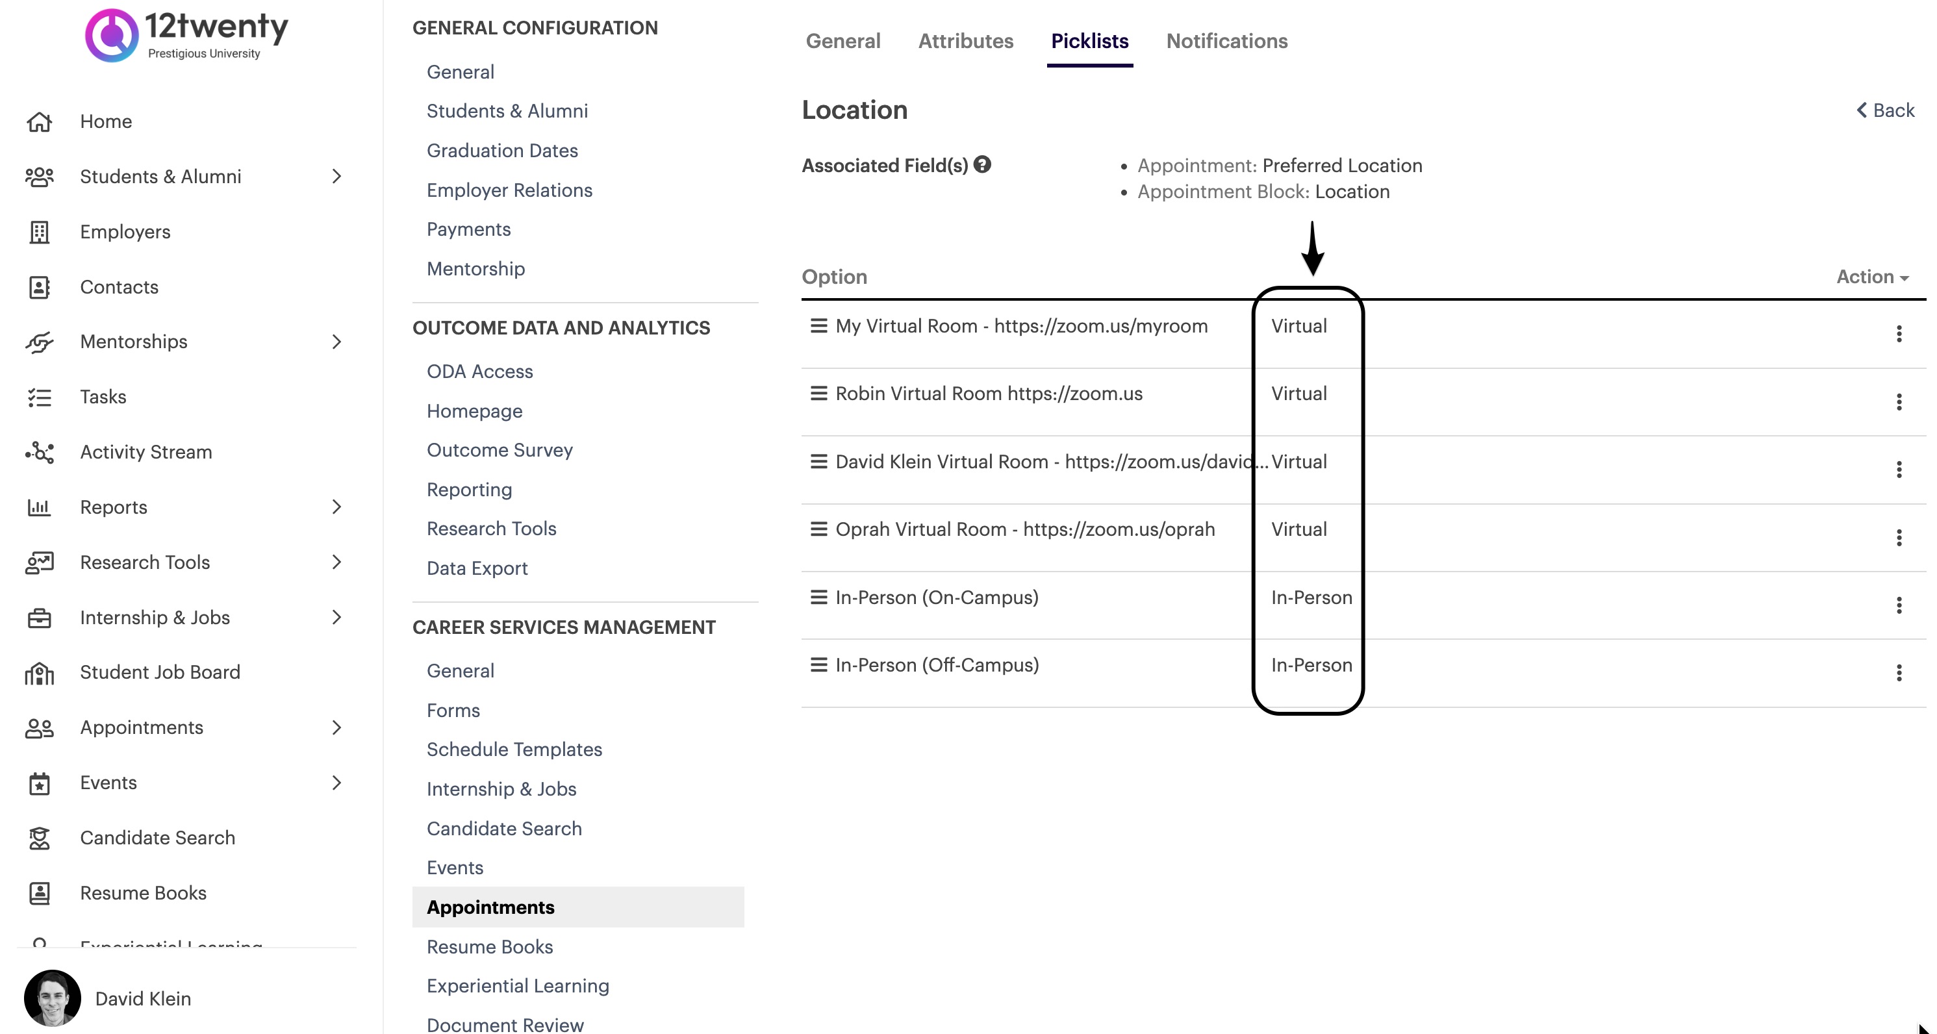Viewport: 1937px width, 1034px height.
Task: Click the Back link
Action: [1885, 110]
